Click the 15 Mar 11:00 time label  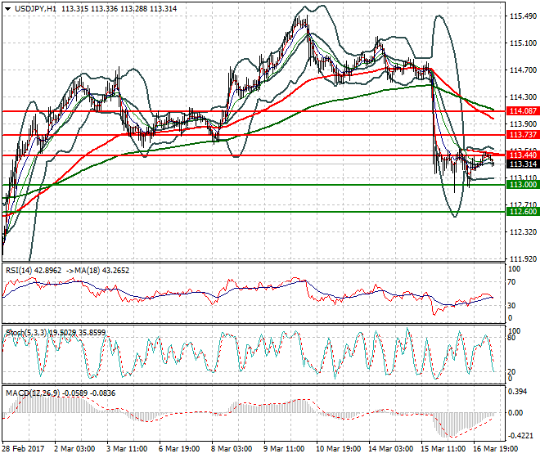[x=443, y=449]
